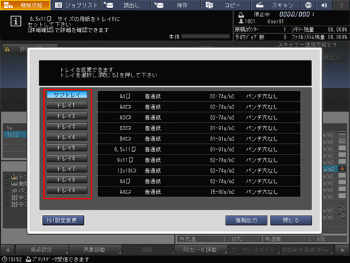Click the question mark help icon
350x263 pixels.
tap(341, 5)
